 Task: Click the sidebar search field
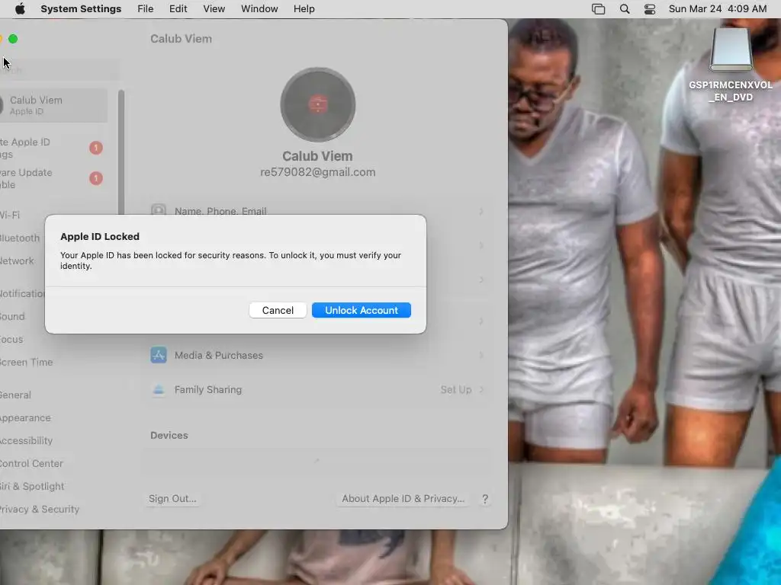pyautogui.click(x=59, y=70)
